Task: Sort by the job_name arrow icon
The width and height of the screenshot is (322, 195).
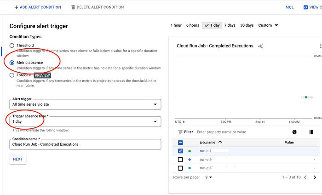Action: 220,142
